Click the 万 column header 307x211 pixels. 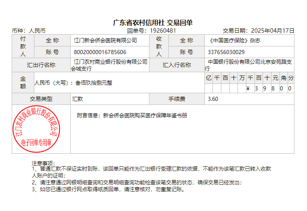click(x=242, y=78)
